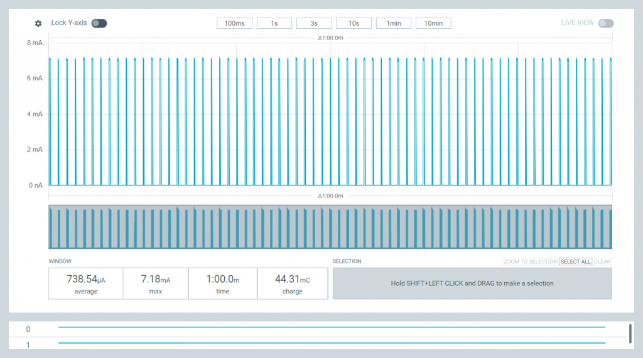Click the 4 mA y-axis label
Viewport: 643px width, 358px height.
pos(35,114)
